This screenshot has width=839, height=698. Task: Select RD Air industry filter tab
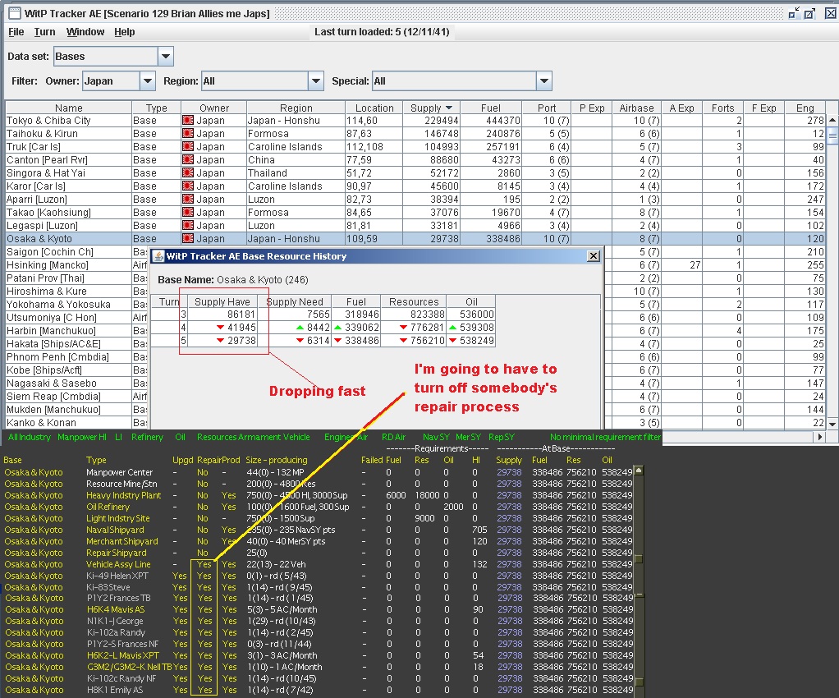pyautogui.click(x=393, y=437)
